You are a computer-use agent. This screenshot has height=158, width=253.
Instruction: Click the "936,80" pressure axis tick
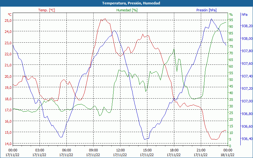coord(247,114)
